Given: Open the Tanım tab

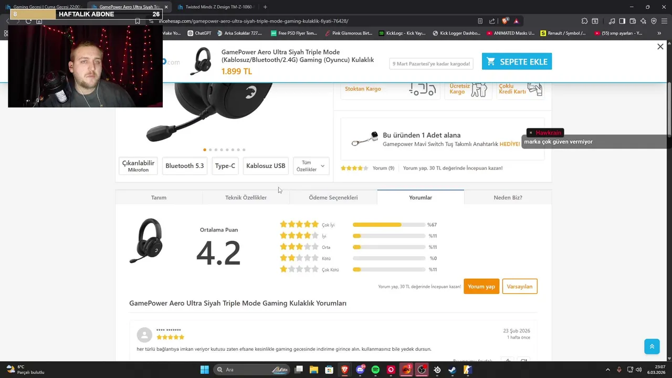Looking at the screenshot, I should click(x=159, y=197).
